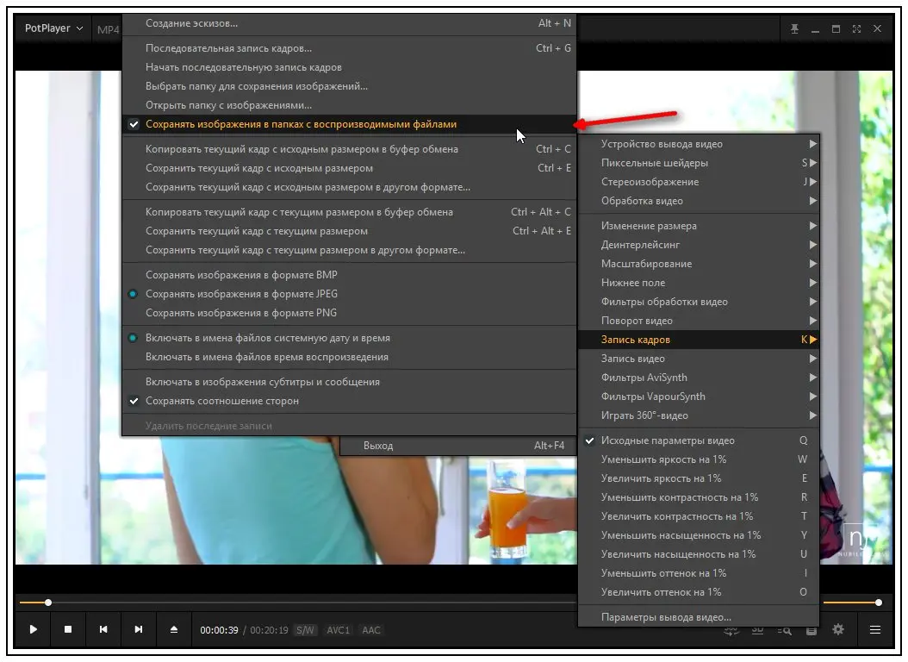This screenshot has height=662, width=908.
Task: Pin the window on top
Action: point(794,29)
